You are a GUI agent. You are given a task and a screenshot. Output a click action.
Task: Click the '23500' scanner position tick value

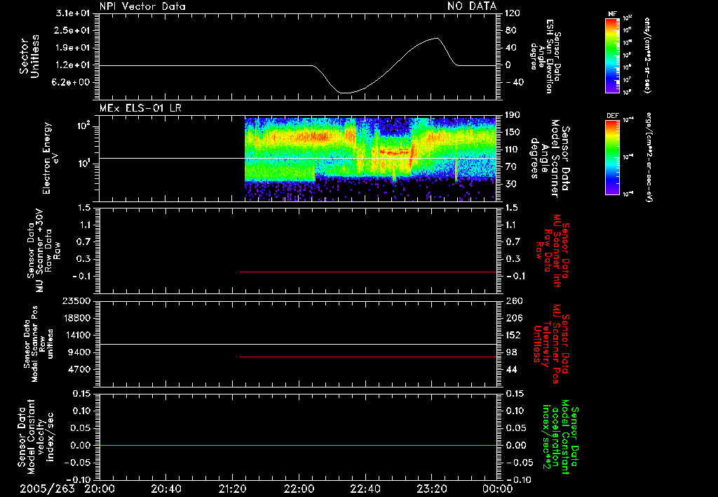[76, 301]
